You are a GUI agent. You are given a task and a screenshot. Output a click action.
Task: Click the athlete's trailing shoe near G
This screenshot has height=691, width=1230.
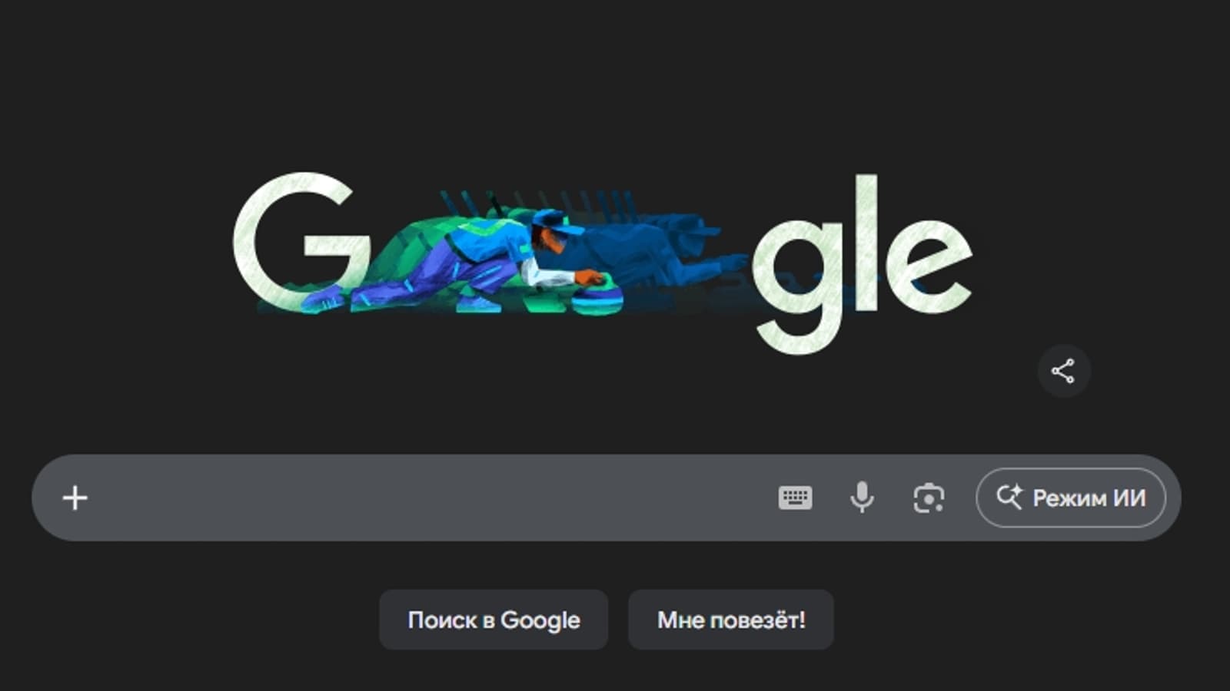323,298
